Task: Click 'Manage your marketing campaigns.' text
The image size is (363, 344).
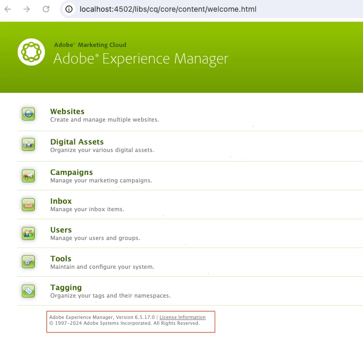Action: click(x=101, y=180)
